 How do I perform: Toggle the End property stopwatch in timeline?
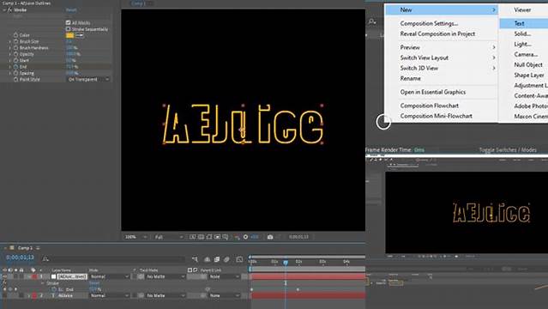[54, 289]
